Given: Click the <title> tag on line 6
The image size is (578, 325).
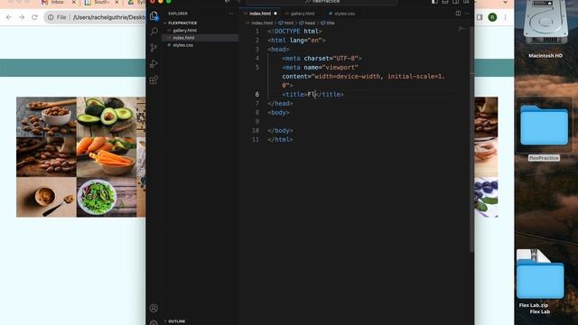Looking at the screenshot, I should pos(294,94).
